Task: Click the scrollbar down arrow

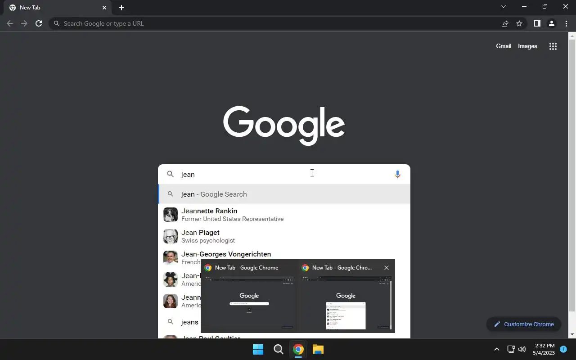Action: (x=572, y=334)
